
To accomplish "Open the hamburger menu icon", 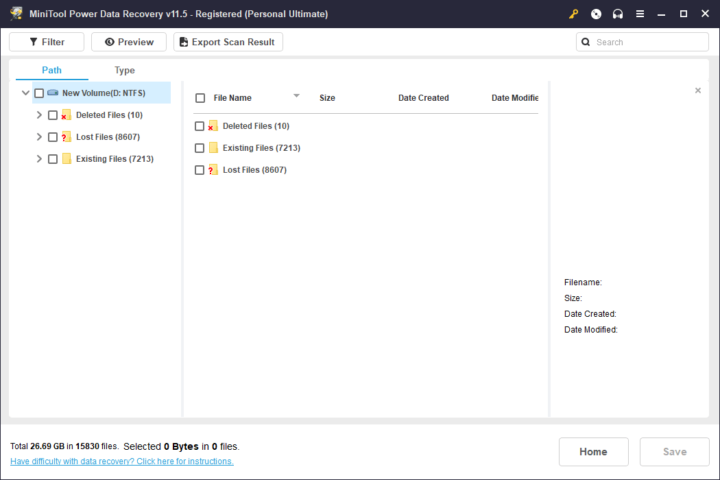I will pos(640,14).
